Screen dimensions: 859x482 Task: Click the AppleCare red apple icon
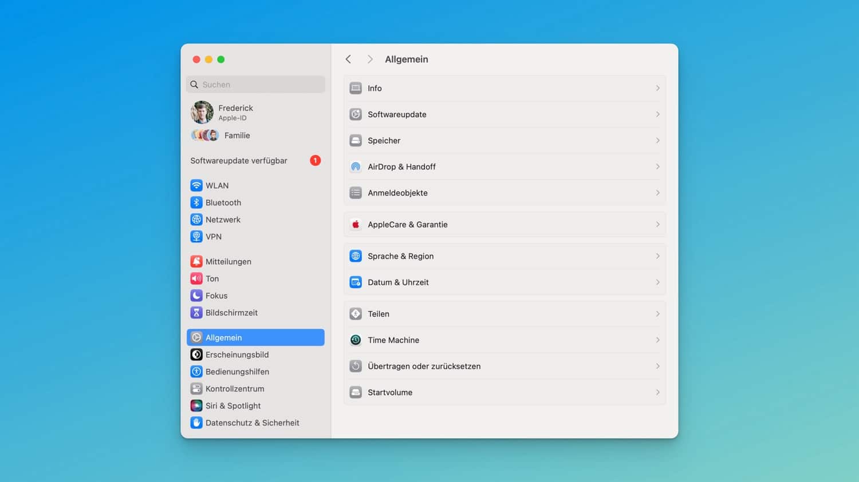tap(356, 224)
